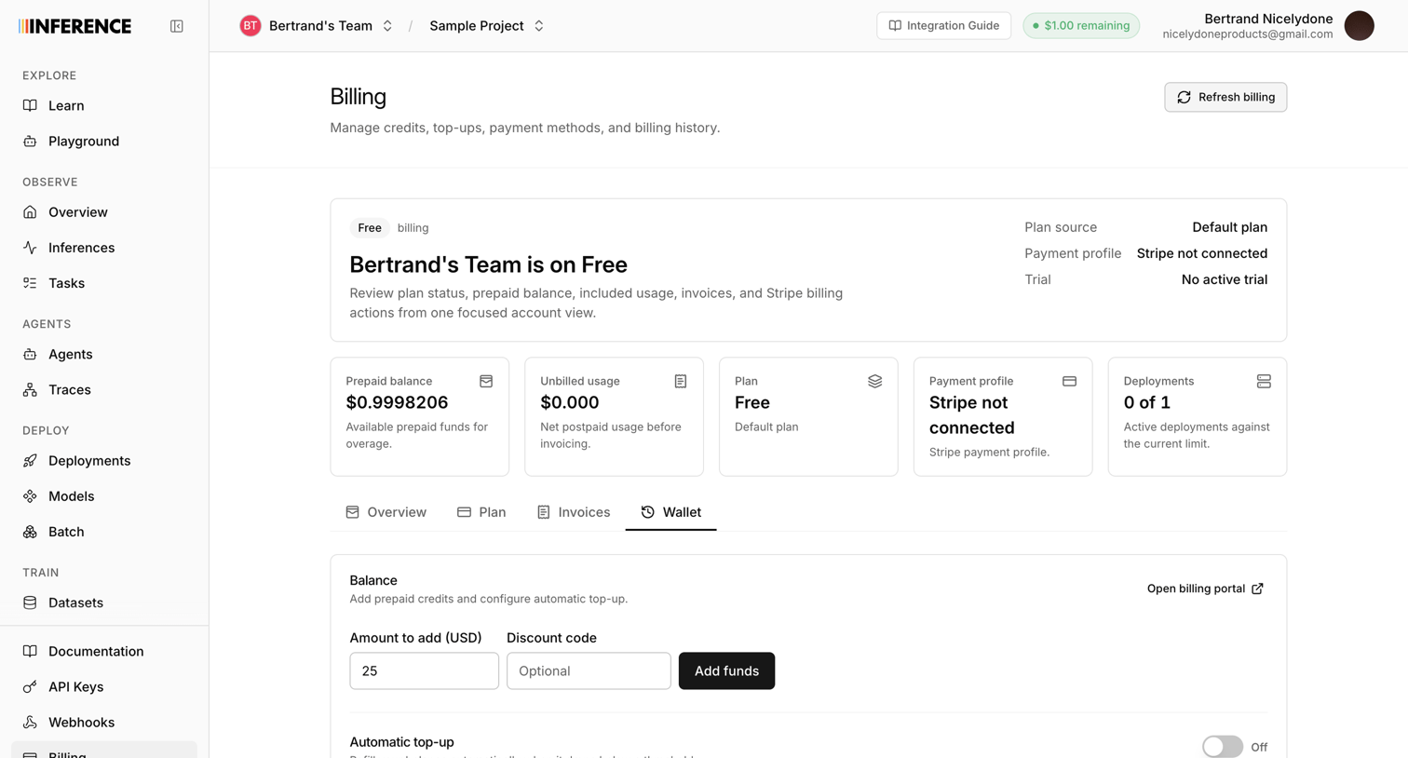Click Refresh billing button
This screenshot has width=1408, height=758.
coord(1225,97)
